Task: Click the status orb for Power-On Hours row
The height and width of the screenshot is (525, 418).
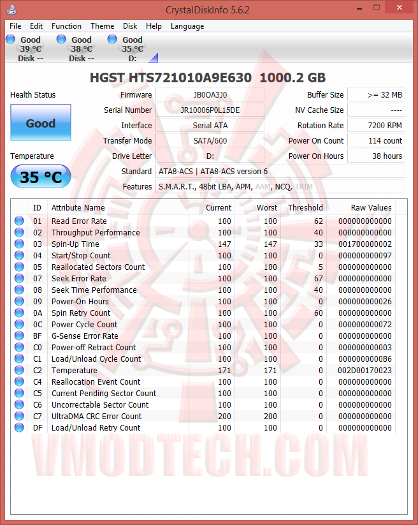Action: tap(19, 301)
